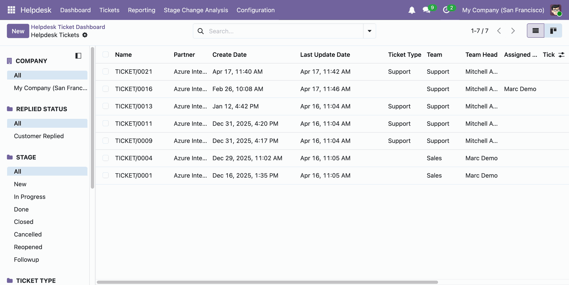The height and width of the screenshot is (285, 569).
Task: Check the box for TICKET/0001
Action: (x=106, y=175)
